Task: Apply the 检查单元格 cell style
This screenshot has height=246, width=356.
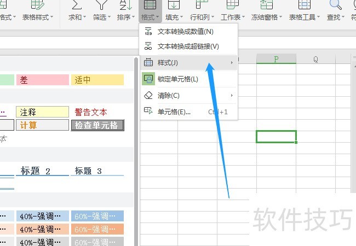Action: tap(97, 125)
